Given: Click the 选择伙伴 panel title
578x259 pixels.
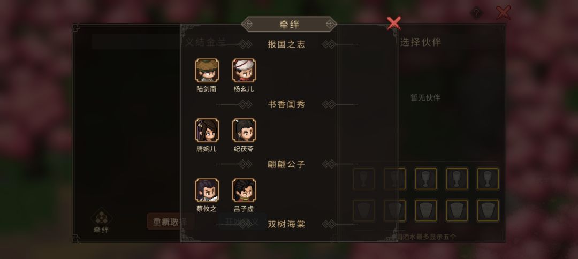Looking at the screenshot, I should [x=421, y=42].
